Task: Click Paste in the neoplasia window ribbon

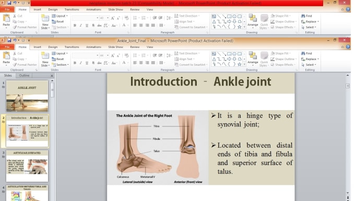Action: 6,21
